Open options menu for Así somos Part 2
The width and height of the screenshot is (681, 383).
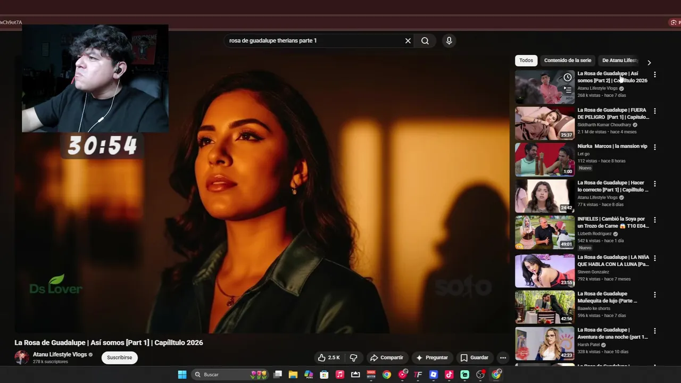click(655, 74)
